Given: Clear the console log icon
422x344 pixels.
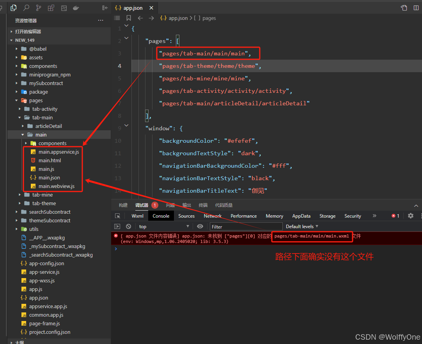Looking at the screenshot, I should coord(128,226).
